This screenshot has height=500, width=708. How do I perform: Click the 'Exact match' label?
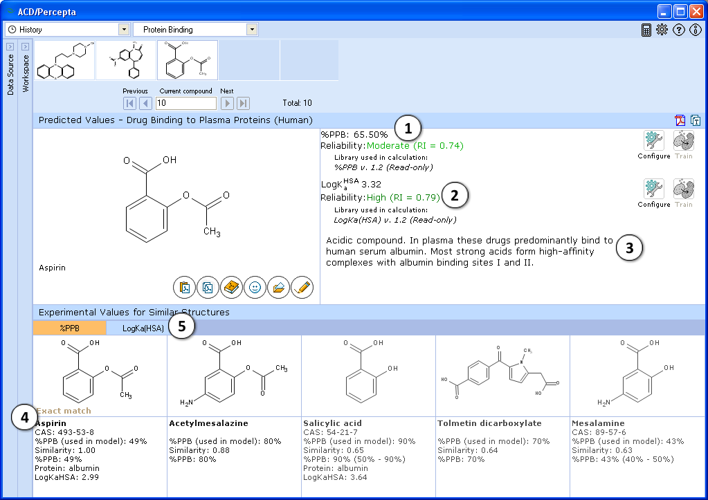point(64,411)
